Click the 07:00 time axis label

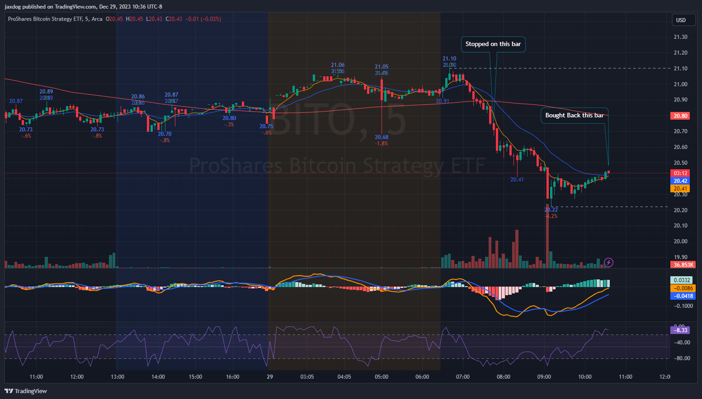point(463,377)
